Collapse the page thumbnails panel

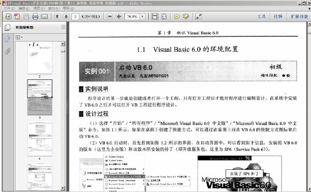coord(63,27)
